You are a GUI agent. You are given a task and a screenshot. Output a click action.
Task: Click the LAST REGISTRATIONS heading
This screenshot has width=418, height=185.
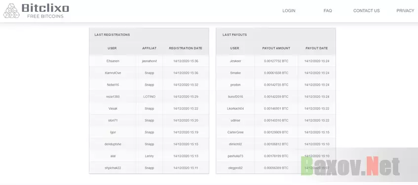[x=112, y=35]
